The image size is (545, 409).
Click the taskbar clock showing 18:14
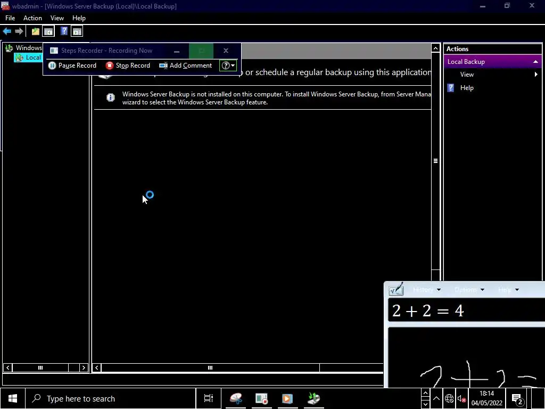[486, 398]
